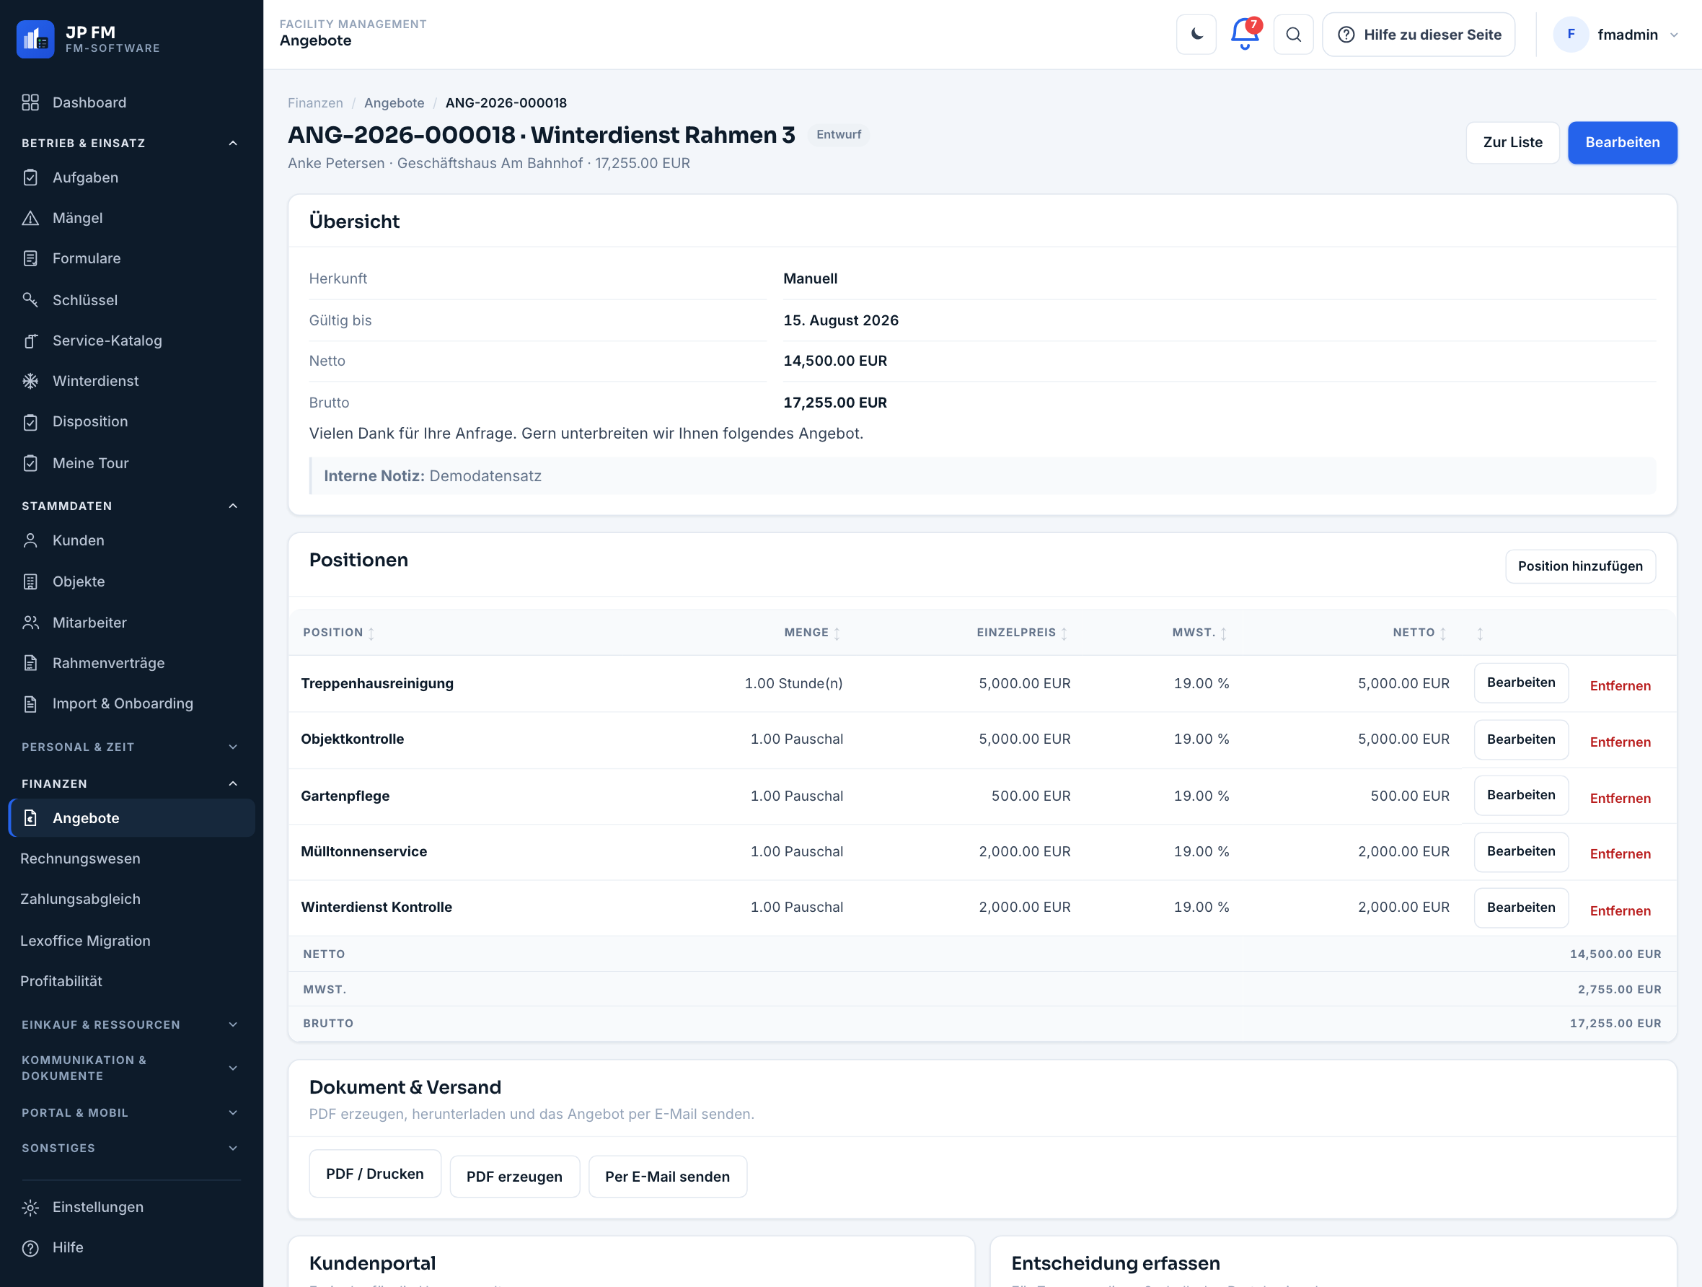Open Lexoffice Migration in the sidebar
1702x1287 pixels.
(84, 941)
